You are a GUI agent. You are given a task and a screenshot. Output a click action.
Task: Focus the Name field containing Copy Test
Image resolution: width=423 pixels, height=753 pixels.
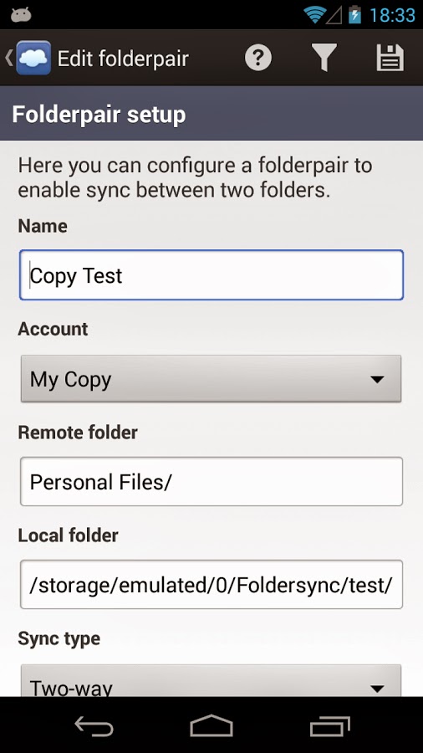(x=211, y=275)
